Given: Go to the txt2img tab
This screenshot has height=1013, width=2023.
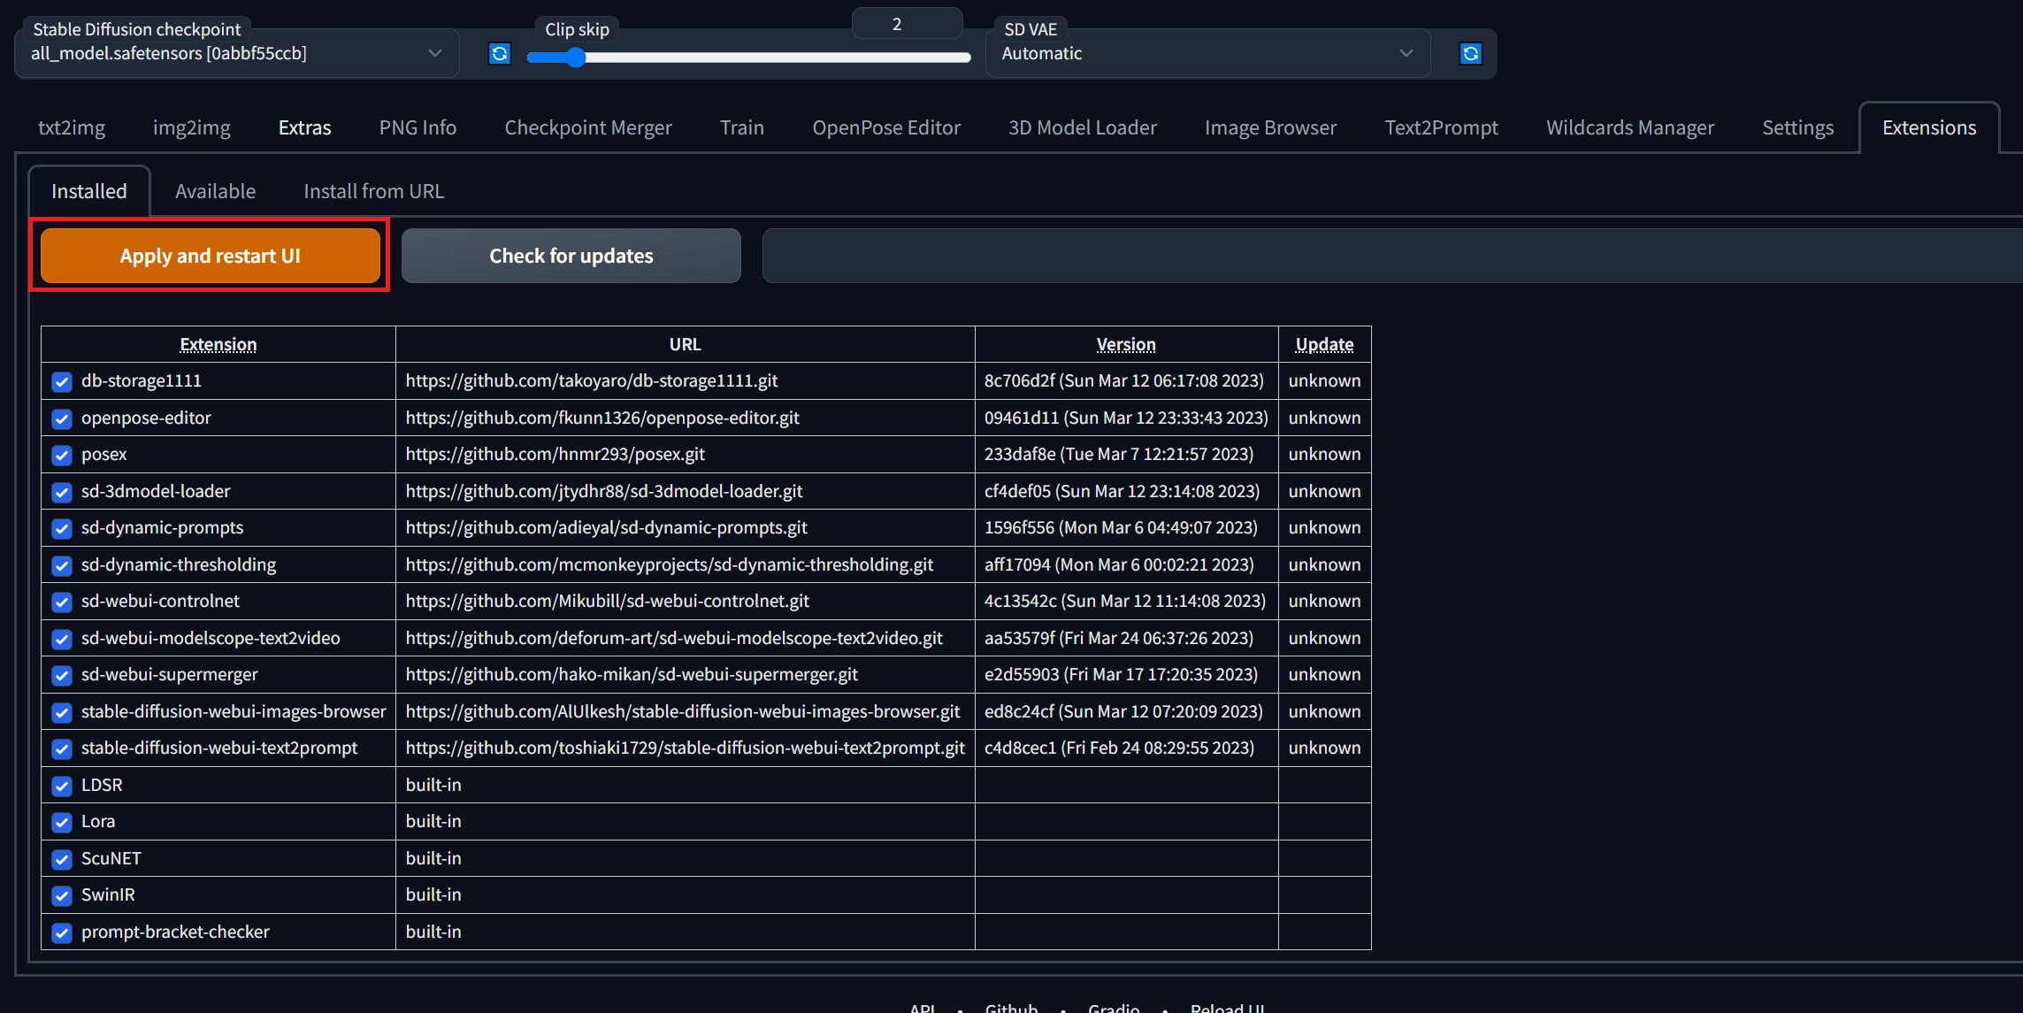Looking at the screenshot, I should (71, 127).
